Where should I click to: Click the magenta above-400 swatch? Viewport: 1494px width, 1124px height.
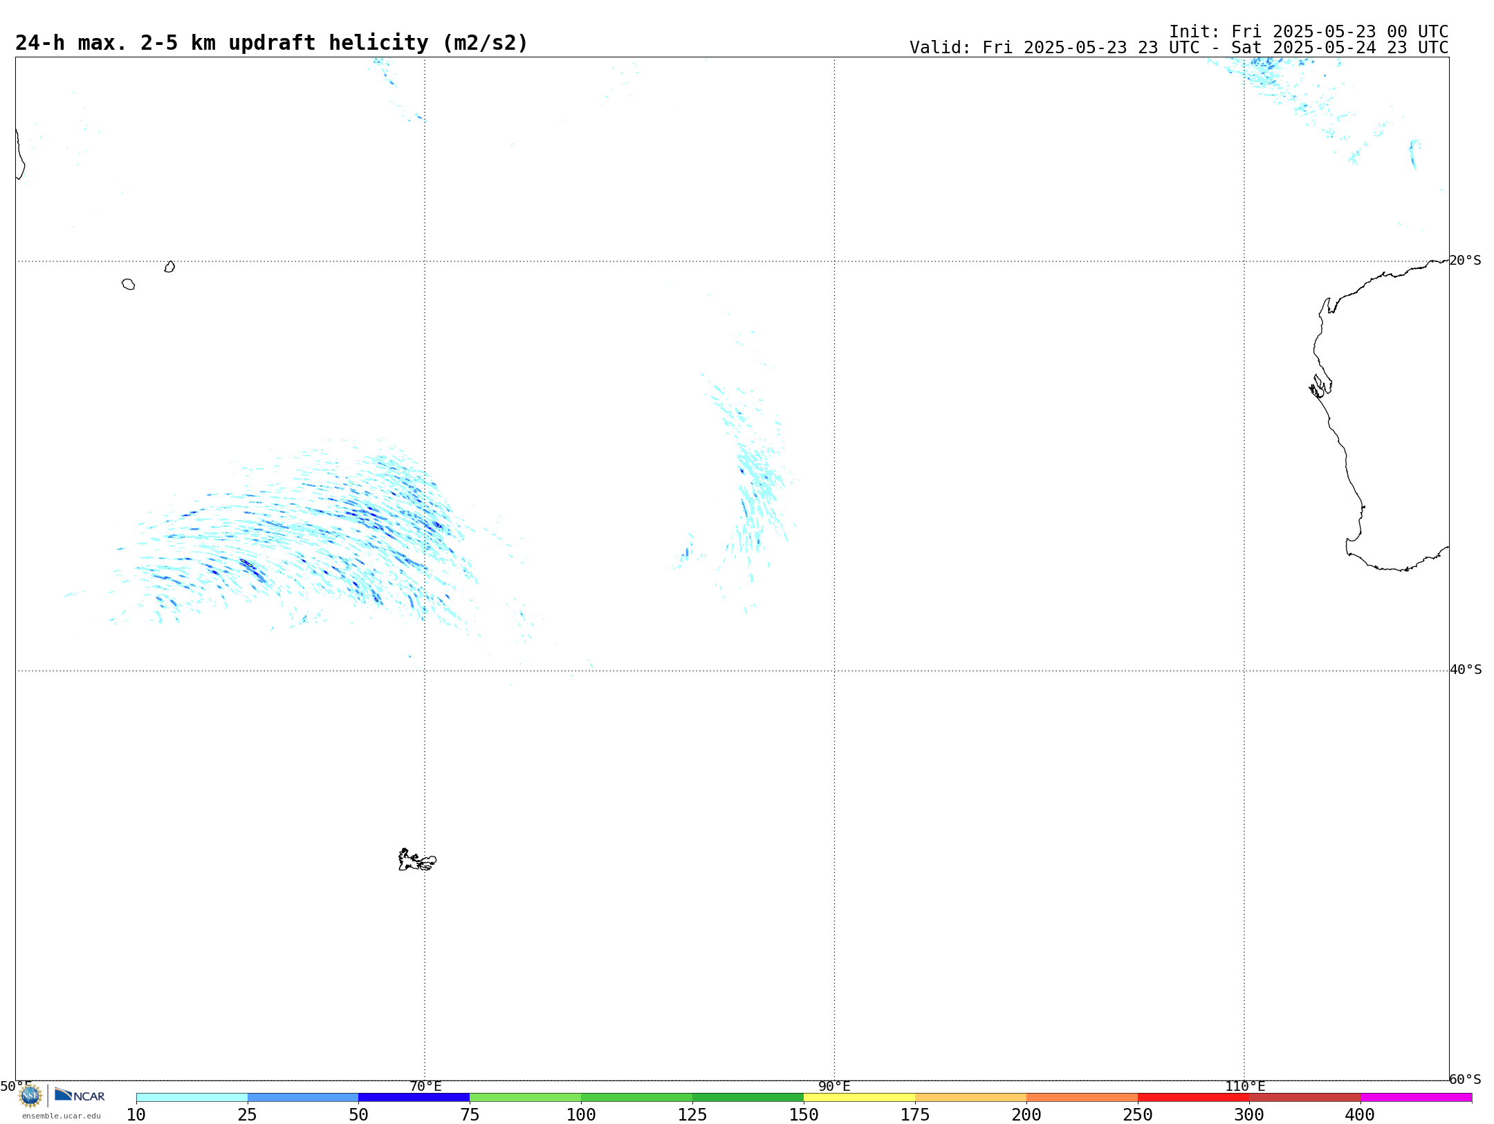point(1417,1098)
